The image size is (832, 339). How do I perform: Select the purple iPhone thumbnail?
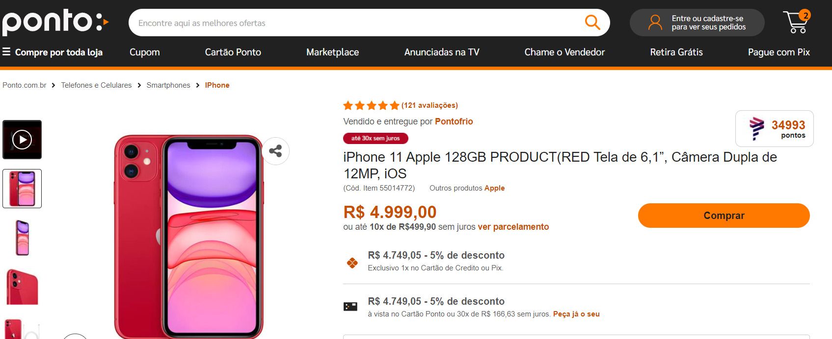pos(22,238)
